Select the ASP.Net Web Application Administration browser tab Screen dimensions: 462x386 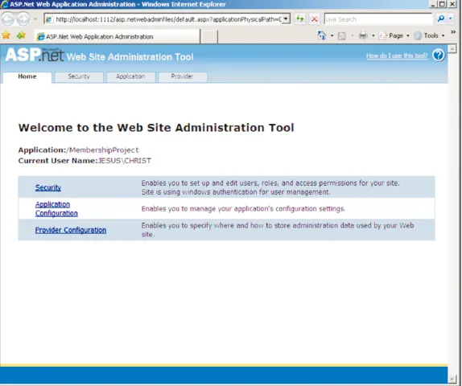click(118, 36)
